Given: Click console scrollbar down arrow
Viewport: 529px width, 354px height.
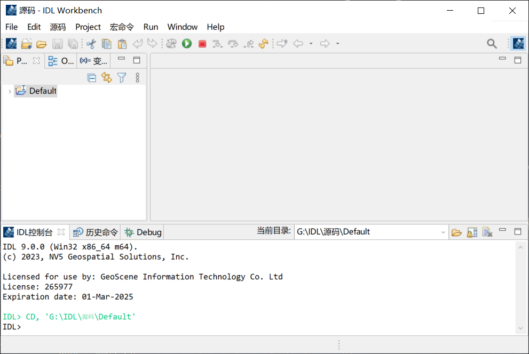Looking at the screenshot, I should [x=520, y=328].
